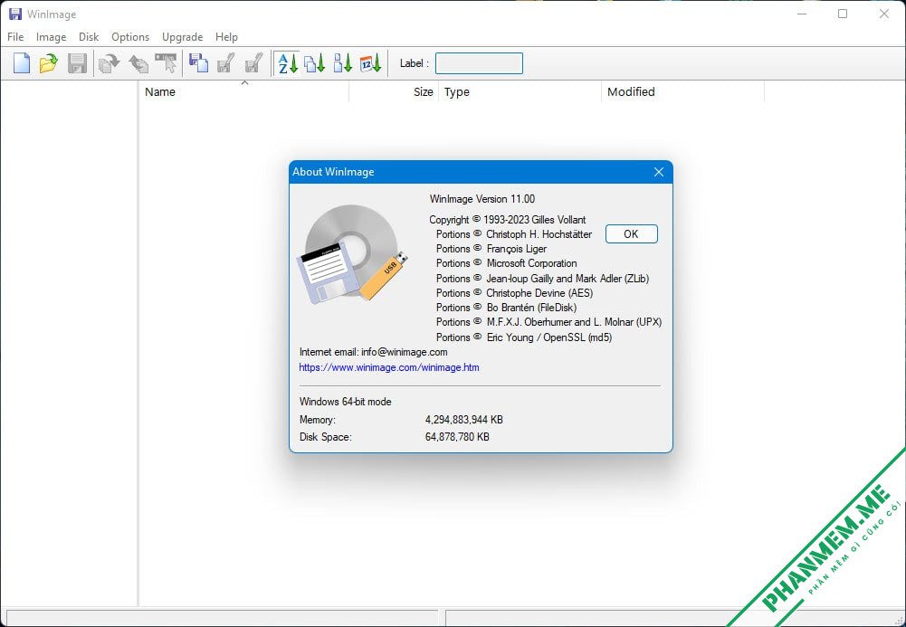This screenshot has height=627, width=906.
Task: Click the 'Christoph H. Hochstätter' line
Action: tap(514, 233)
